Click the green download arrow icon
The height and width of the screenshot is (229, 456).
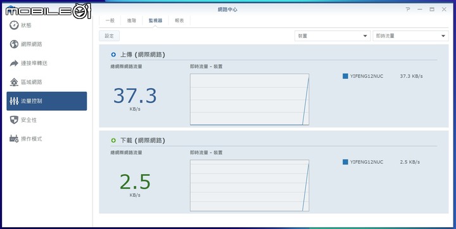click(113, 140)
